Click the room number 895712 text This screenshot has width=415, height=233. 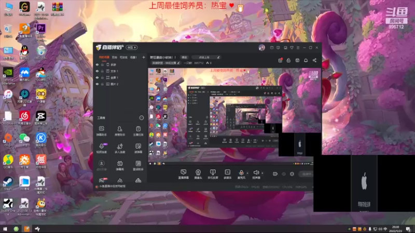(x=199, y=63)
